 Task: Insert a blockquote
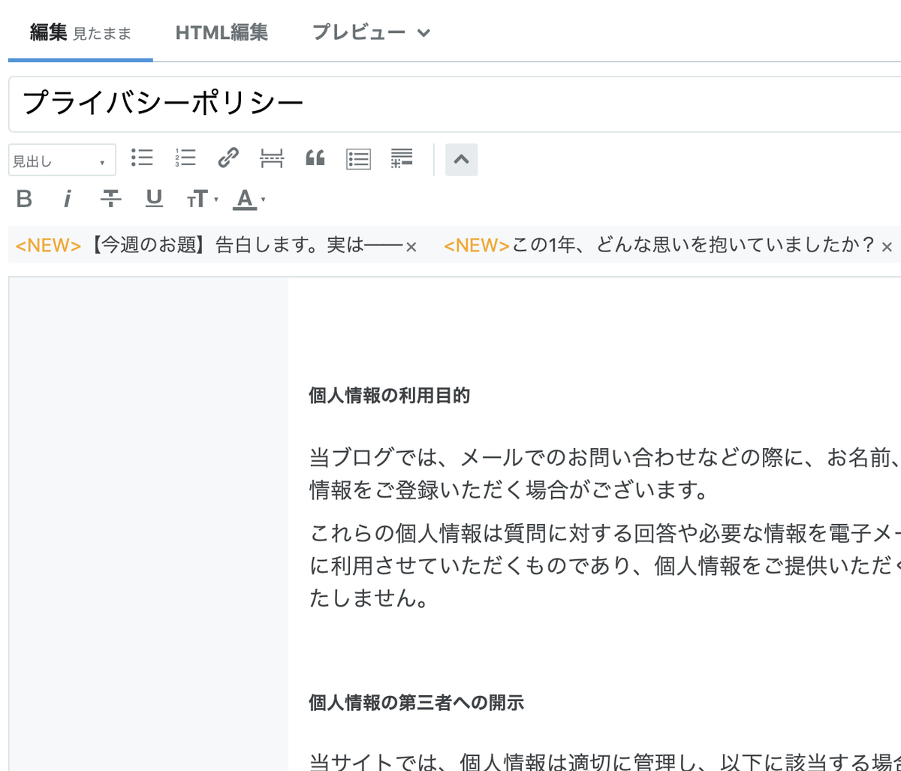[315, 158]
